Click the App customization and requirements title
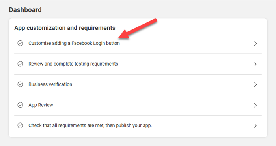Viewport: 276px width, 146px height. click(x=65, y=28)
